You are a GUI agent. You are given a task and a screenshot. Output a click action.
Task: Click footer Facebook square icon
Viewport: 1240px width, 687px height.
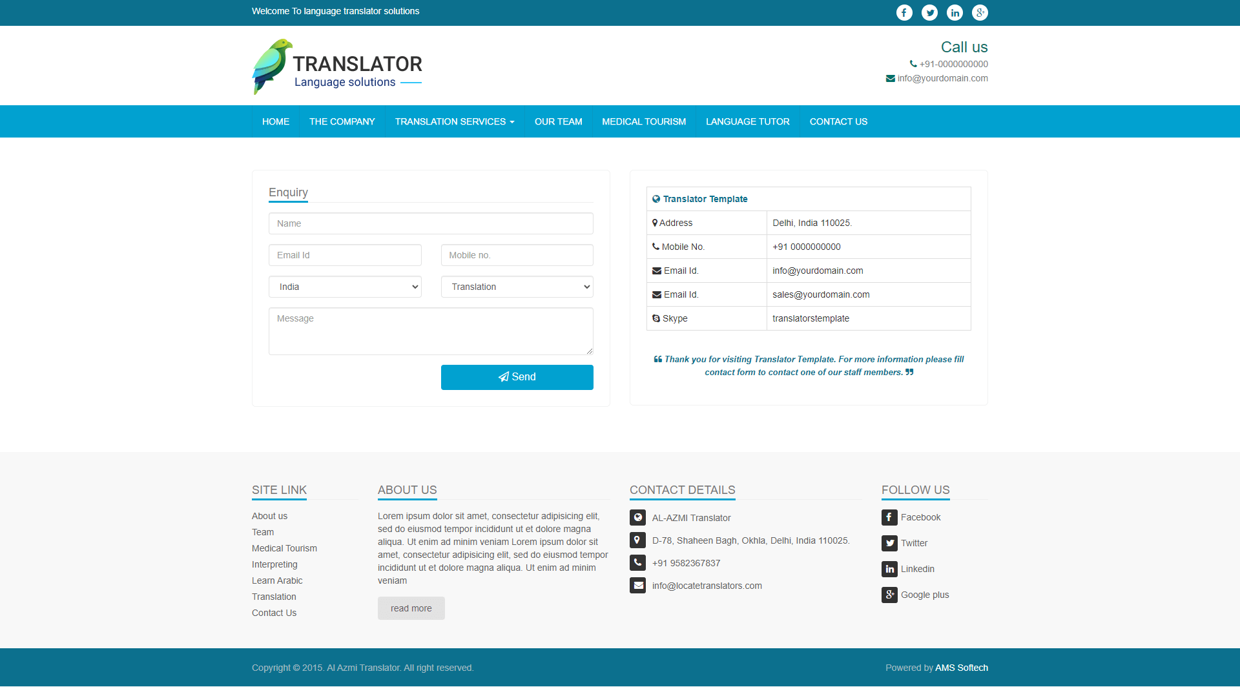[x=889, y=517]
